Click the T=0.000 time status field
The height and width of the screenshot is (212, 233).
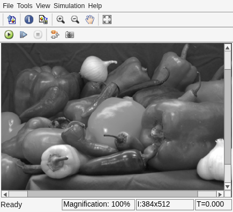(213, 204)
